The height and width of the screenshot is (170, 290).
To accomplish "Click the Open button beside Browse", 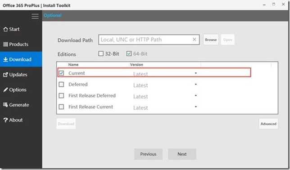I will point(228,40).
